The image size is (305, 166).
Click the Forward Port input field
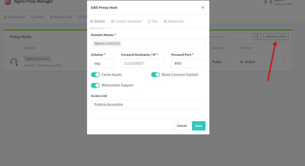[188, 64]
